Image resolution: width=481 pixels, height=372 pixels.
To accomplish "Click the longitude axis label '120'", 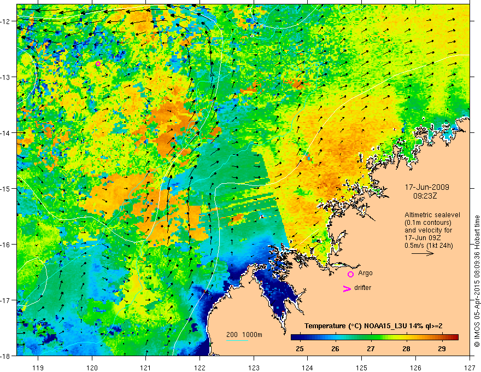I will click(x=92, y=368).
